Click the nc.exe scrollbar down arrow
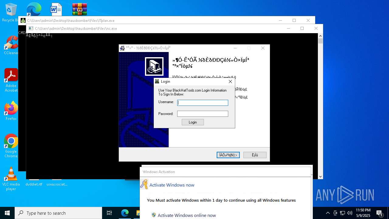389x219 pixels. pos(320,176)
